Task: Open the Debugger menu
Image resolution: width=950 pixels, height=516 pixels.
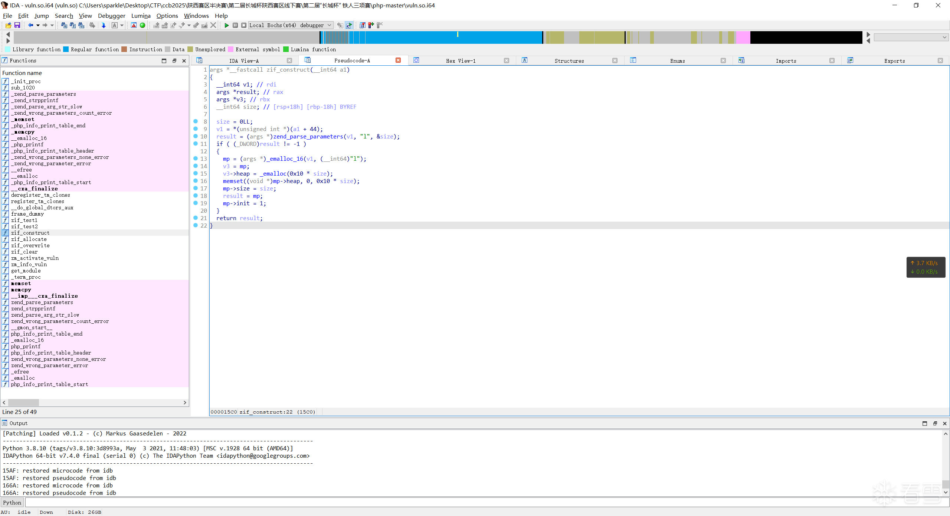Action: 111,16
